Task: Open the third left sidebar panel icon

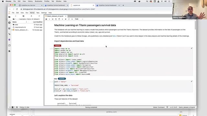Action: 9,28
